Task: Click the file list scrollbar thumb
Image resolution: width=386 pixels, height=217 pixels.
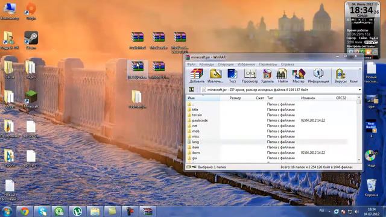Action: (x=359, y=102)
